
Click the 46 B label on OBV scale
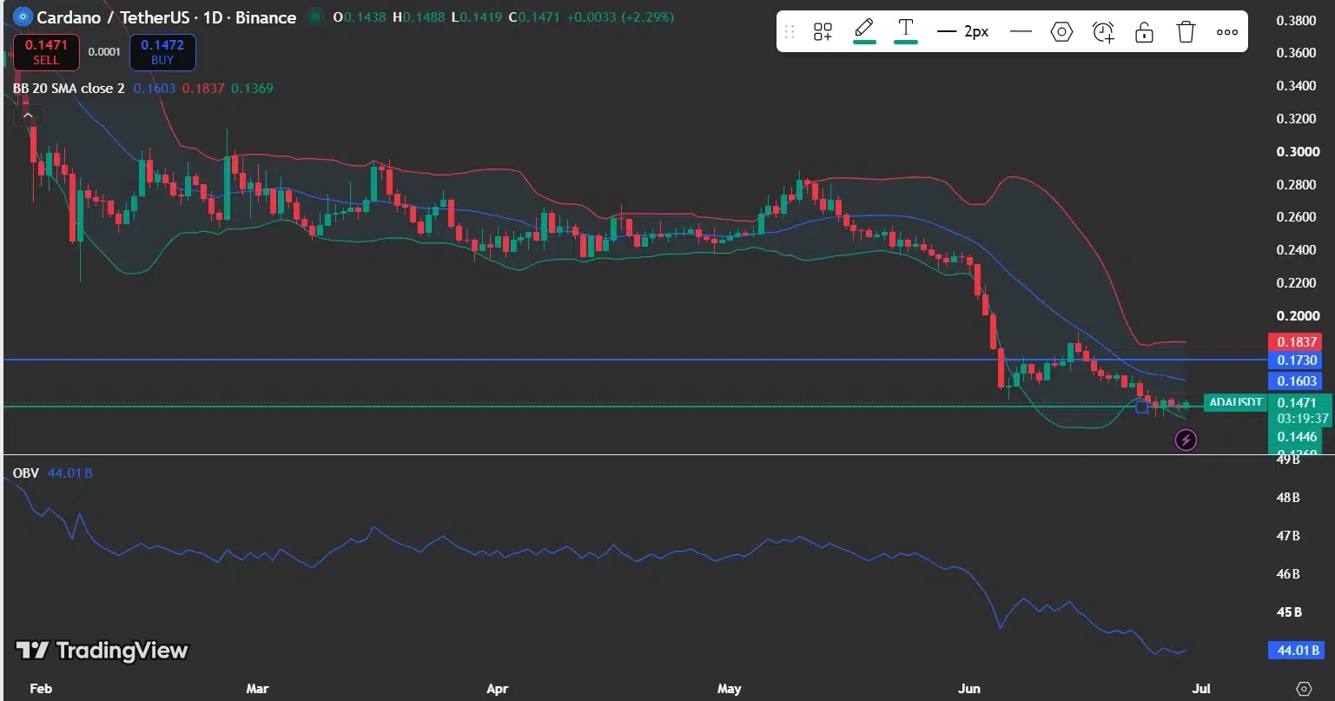pos(1288,574)
